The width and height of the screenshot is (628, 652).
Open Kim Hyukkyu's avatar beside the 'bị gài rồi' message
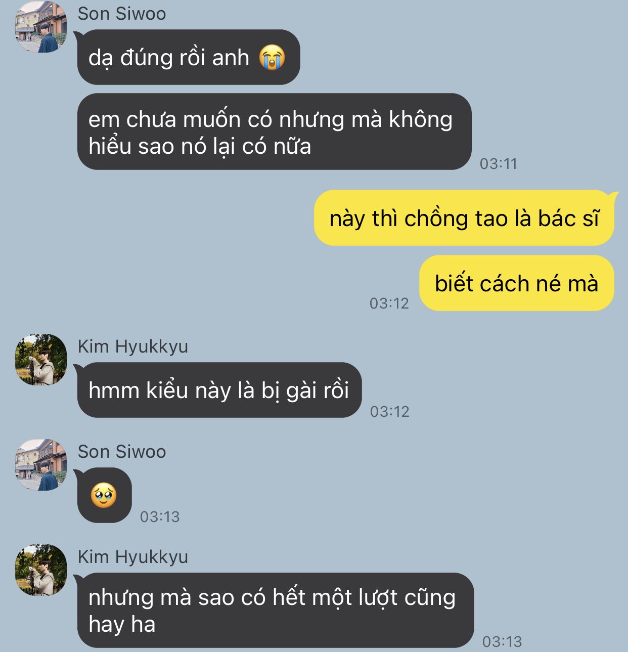click(41, 360)
